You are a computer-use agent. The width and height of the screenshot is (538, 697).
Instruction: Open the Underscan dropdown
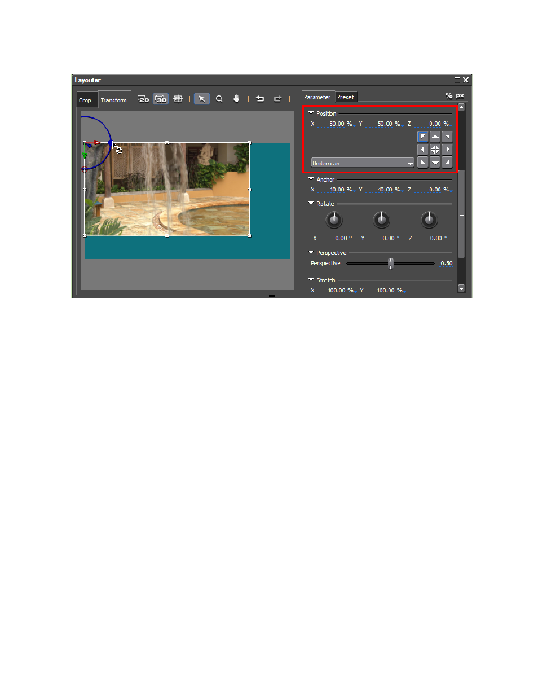click(x=362, y=163)
